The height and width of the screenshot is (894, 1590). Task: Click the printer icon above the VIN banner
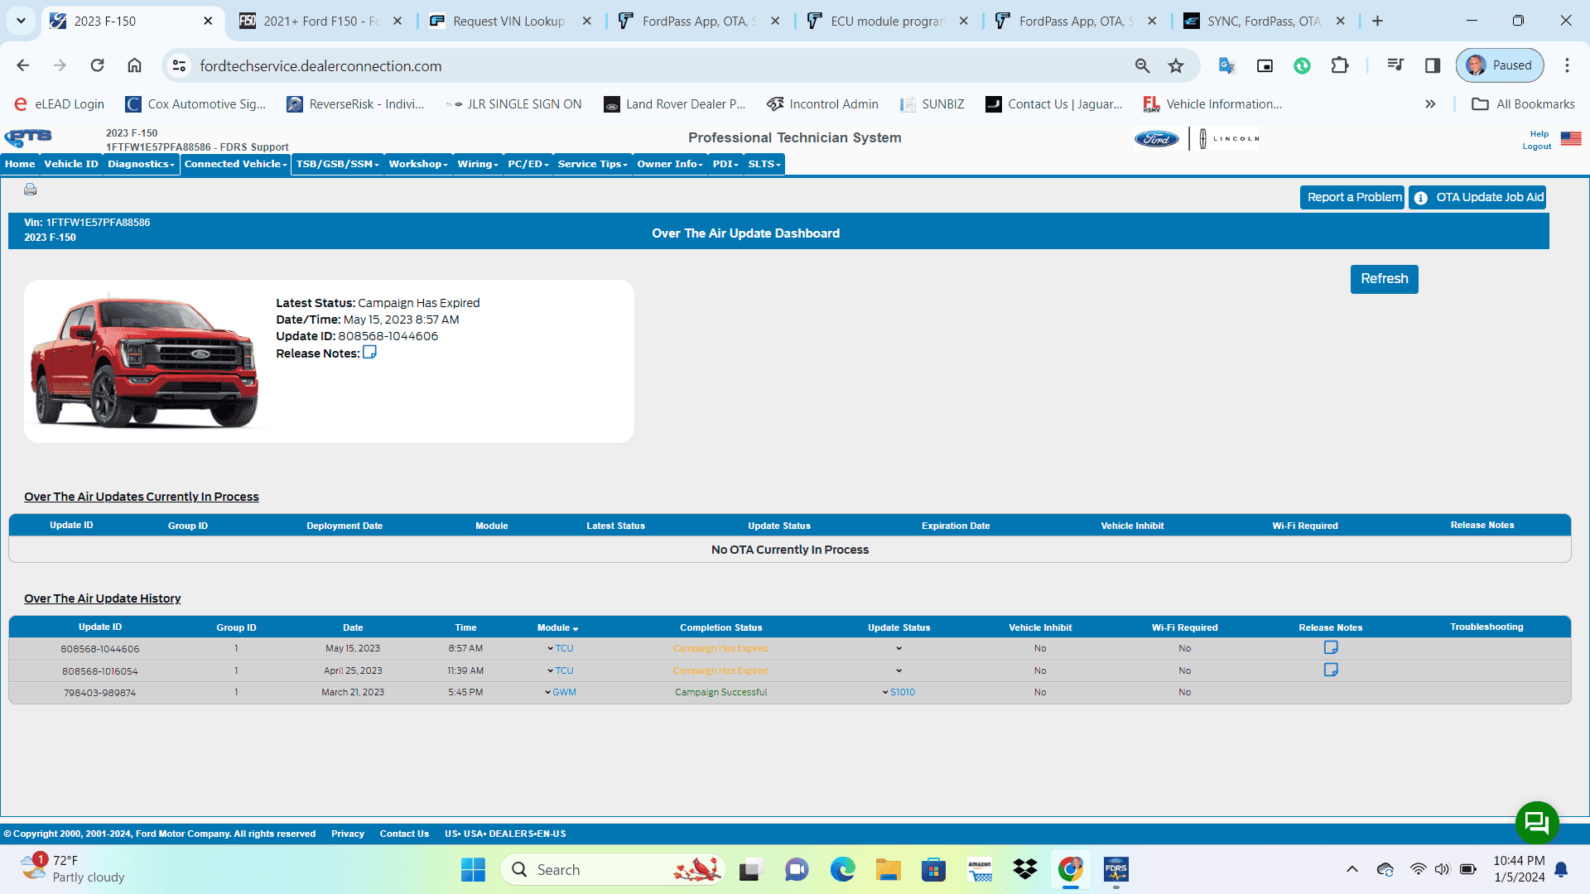click(x=31, y=190)
